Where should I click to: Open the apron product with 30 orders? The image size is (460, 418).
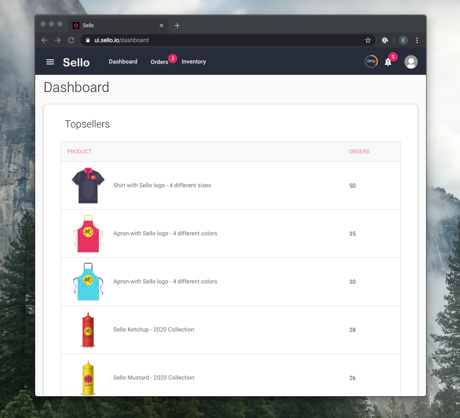(x=165, y=282)
